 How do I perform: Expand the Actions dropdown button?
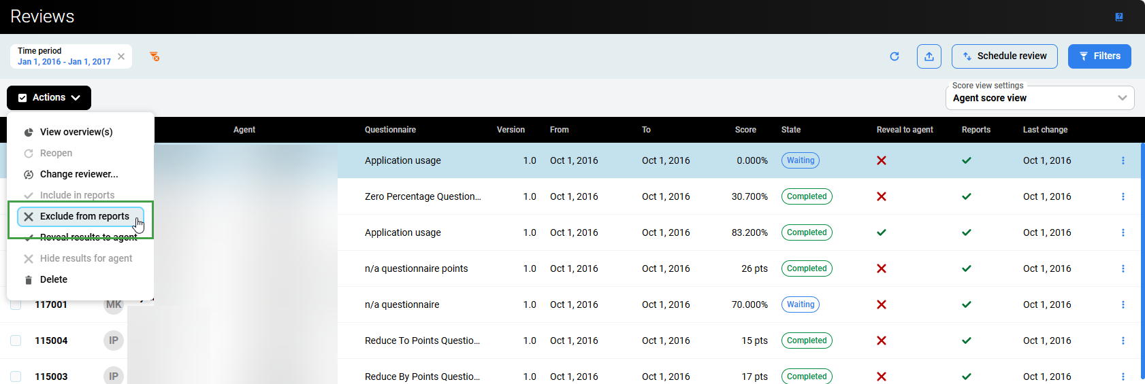tap(49, 98)
